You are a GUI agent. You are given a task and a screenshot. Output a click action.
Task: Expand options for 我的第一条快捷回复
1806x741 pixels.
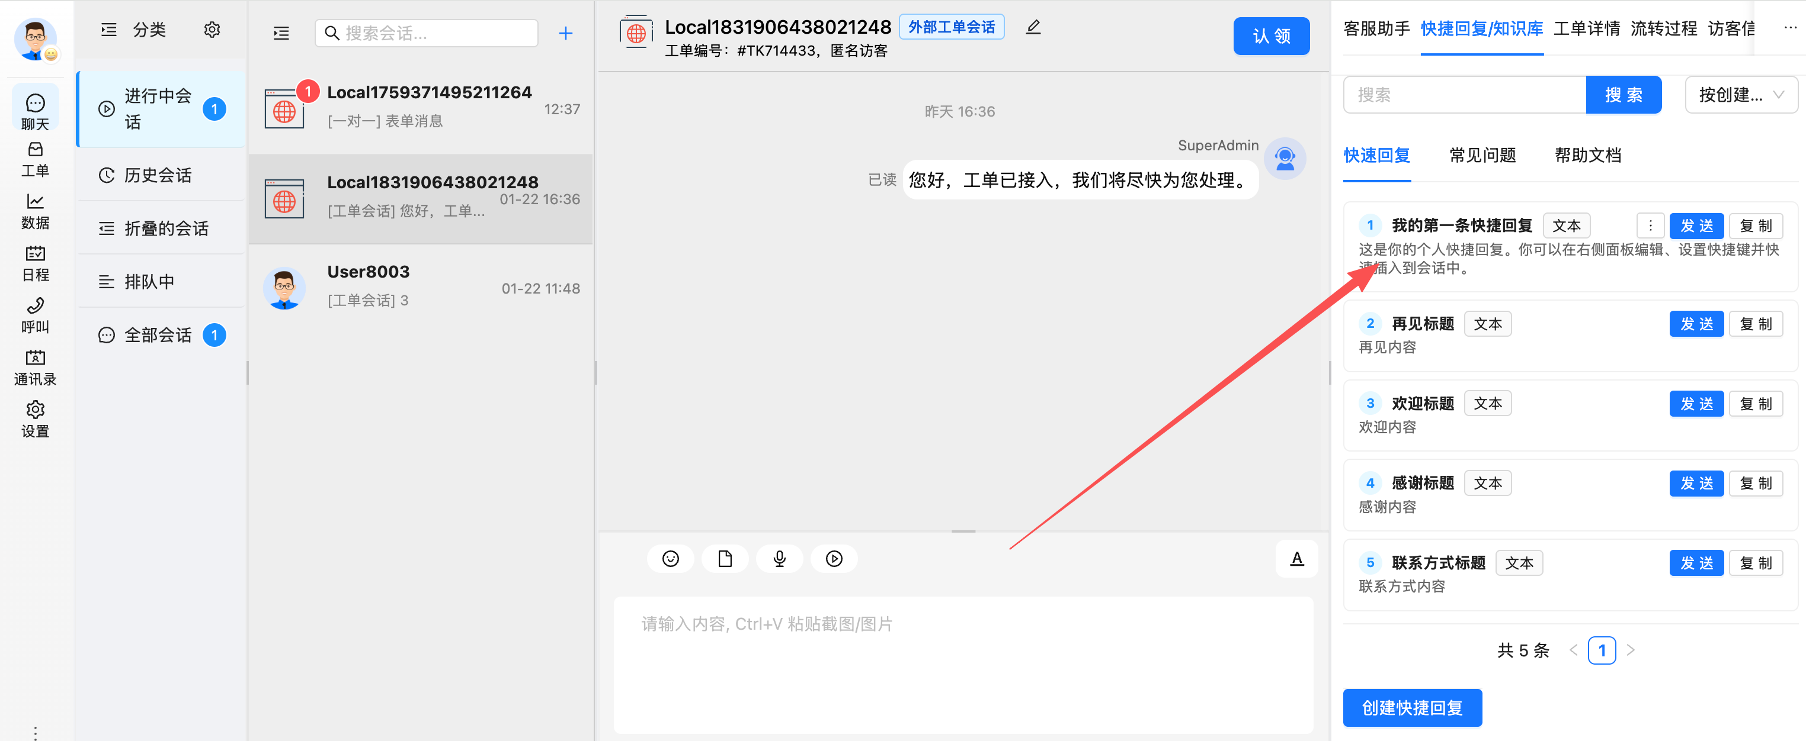1650,225
